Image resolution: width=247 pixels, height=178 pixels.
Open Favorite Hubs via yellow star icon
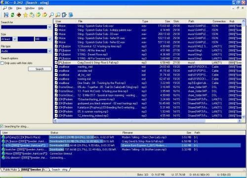[x=26, y=15]
